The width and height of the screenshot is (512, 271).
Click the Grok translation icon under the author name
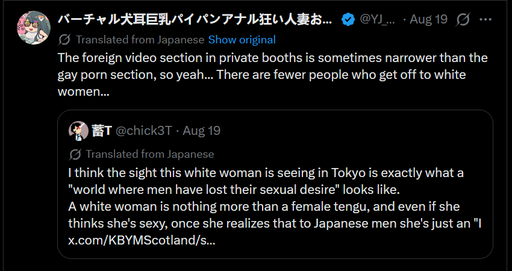pos(64,40)
